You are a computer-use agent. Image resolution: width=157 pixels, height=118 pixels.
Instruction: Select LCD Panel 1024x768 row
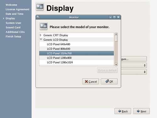(76, 53)
